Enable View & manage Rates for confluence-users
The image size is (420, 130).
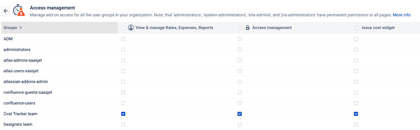(123, 103)
